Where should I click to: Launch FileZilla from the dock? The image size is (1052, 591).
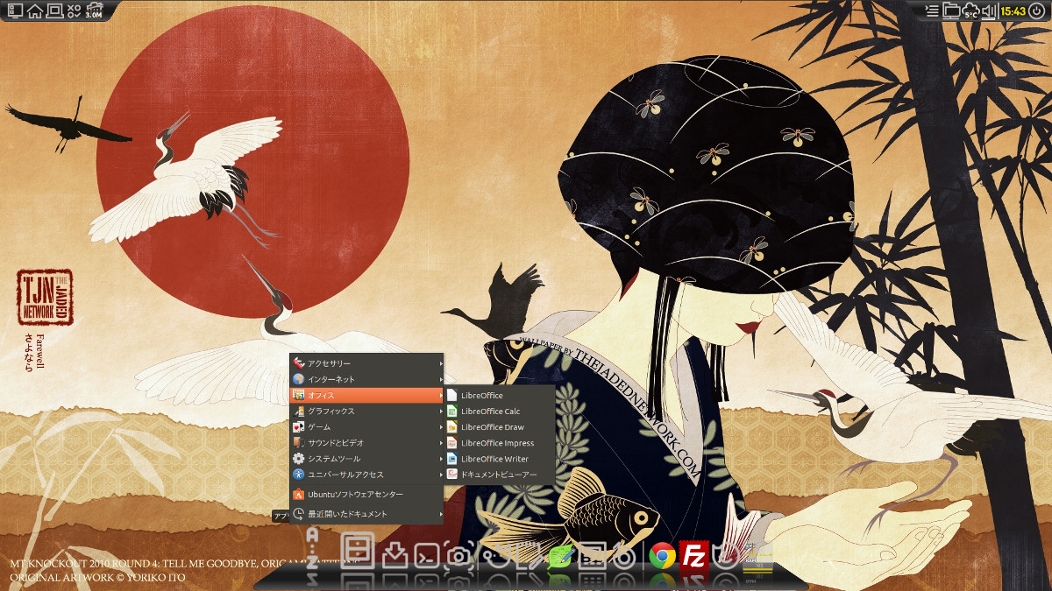point(693,556)
